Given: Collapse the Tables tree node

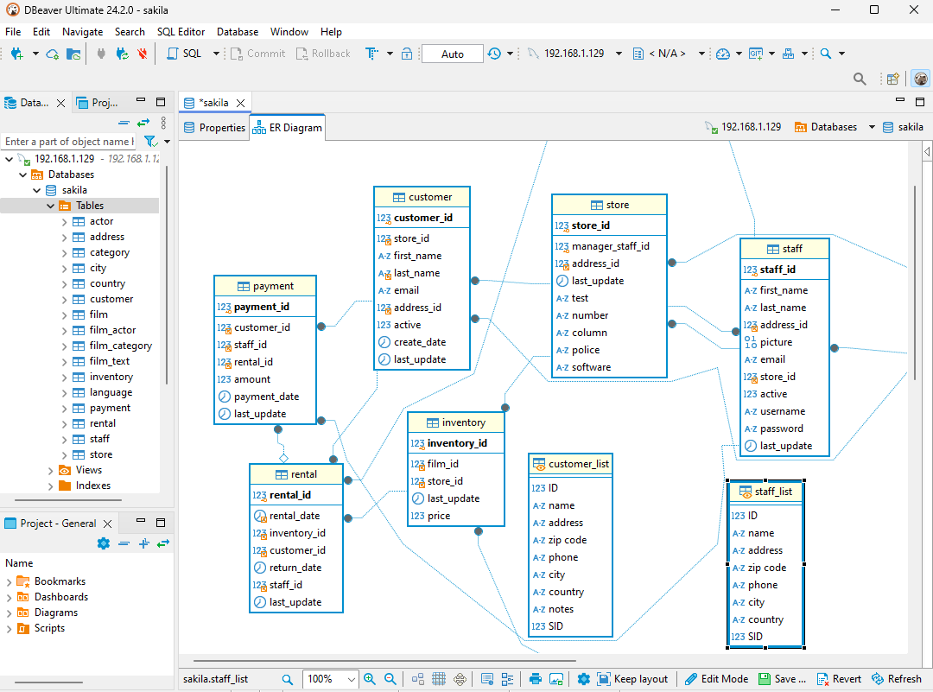Looking at the screenshot, I should (51, 206).
